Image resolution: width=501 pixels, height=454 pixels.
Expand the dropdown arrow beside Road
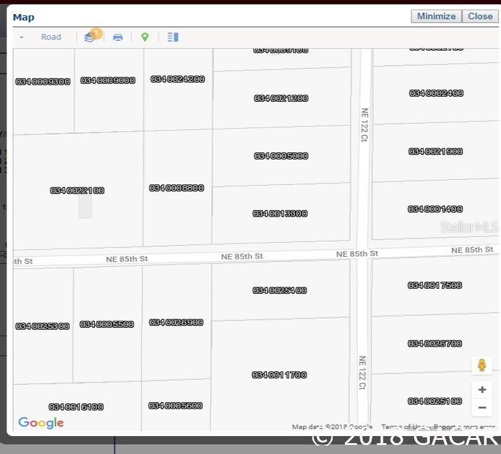pos(21,37)
